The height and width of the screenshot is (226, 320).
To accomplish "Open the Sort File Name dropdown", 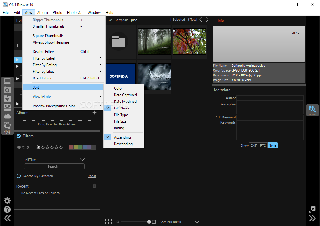I will [x=179, y=222].
